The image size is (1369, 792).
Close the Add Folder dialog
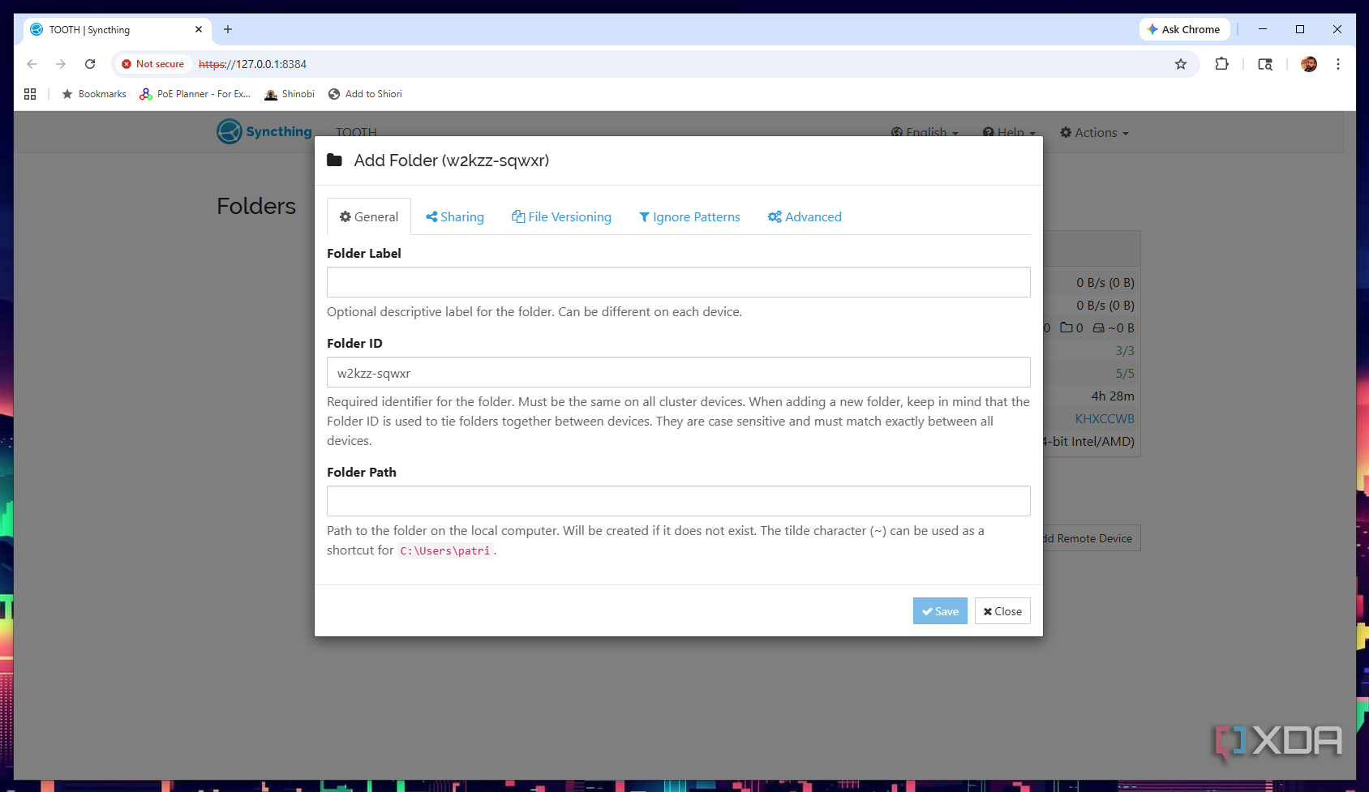[1002, 611]
